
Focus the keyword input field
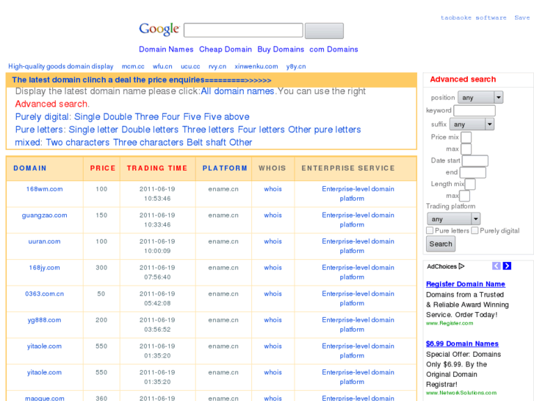pyautogui.click(x=475, y=110)
